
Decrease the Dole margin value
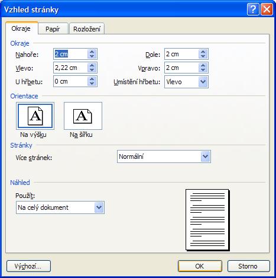(203, 56)
